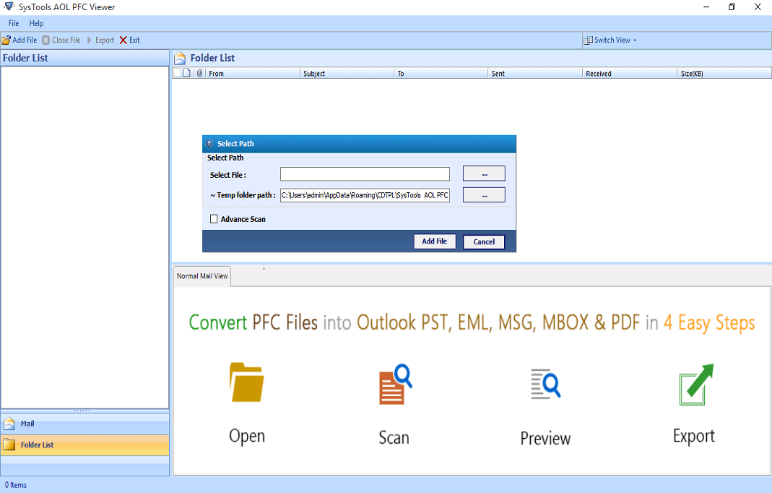The width and height of the screenshot is (772, 493).
Task: Click the Add File toolbar icon
Action: 6,40
